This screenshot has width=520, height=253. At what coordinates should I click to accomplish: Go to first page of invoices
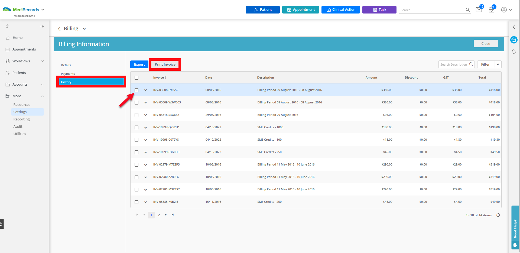pos(137,215)
